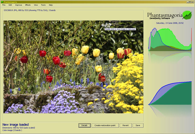The image size is (195, 134).
Task: Open the Tools menu
Action: (x=43, y=5)
